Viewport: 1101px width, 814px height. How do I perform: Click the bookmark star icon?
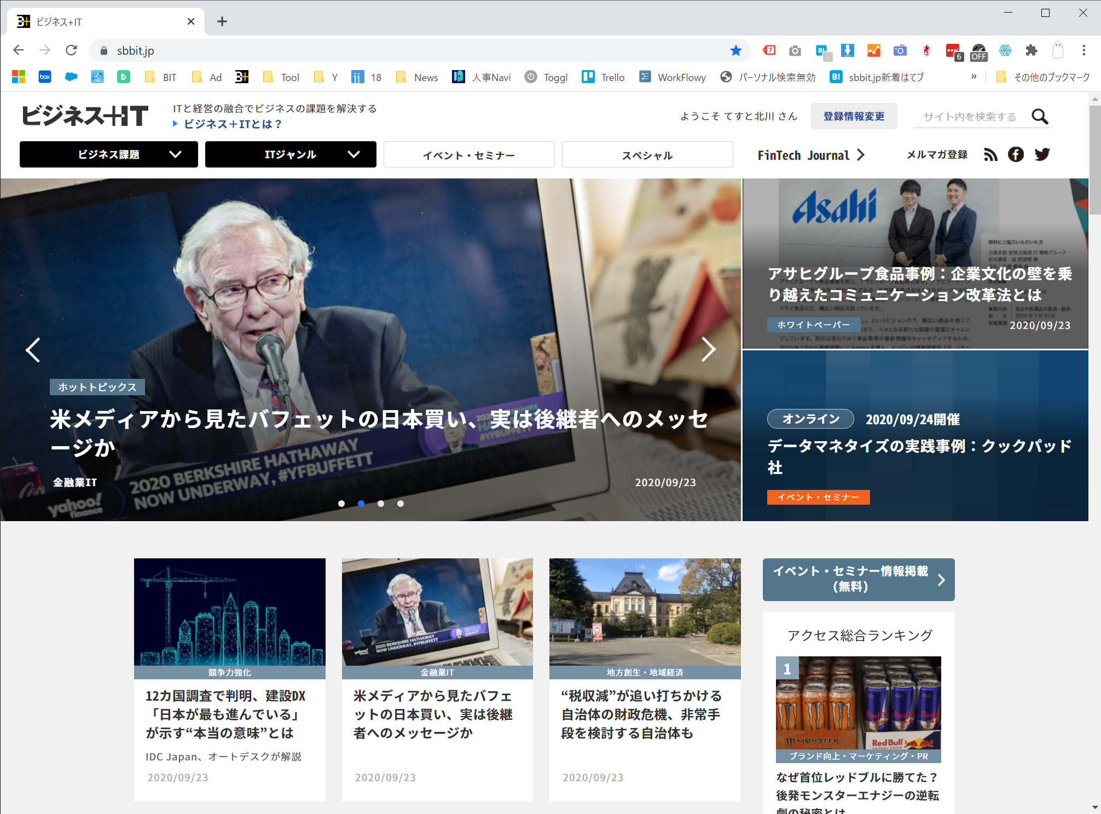point(736,51)
